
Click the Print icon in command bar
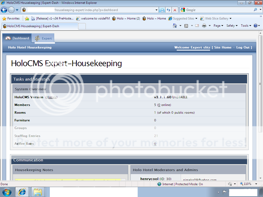pyautogui.click(x=204, y=26)
